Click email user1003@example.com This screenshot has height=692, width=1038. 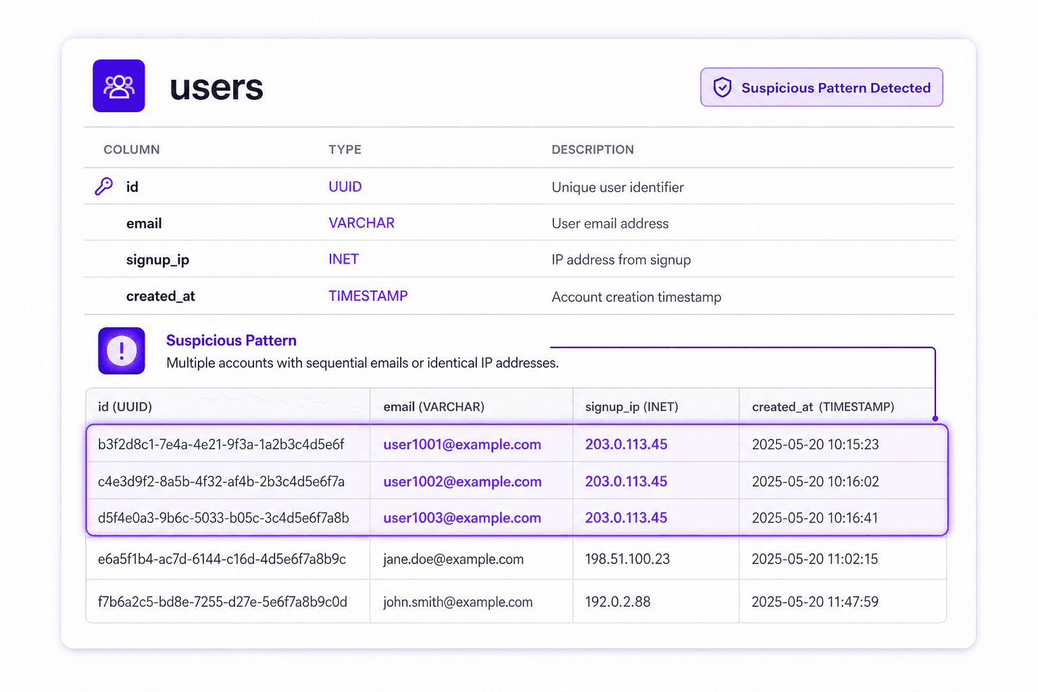point(462,518)
